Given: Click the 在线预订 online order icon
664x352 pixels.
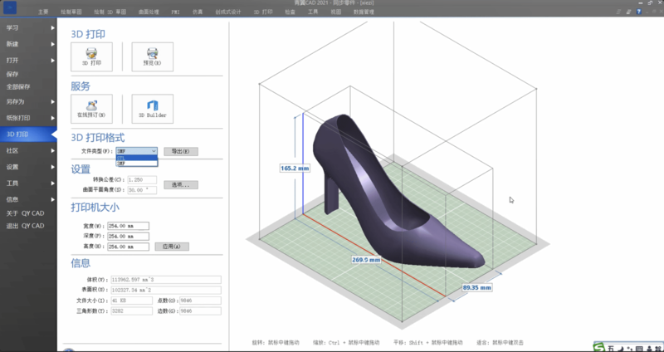Looking at the screenshot, I should coord(91,108).
